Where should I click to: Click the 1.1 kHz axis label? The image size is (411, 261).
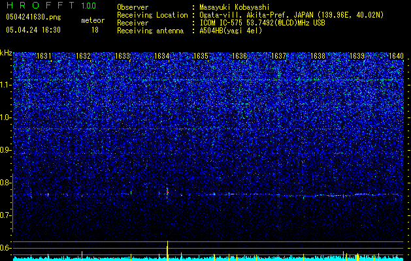pos(5,85)
